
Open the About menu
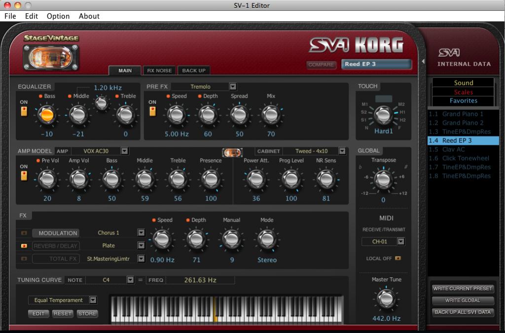89,16
